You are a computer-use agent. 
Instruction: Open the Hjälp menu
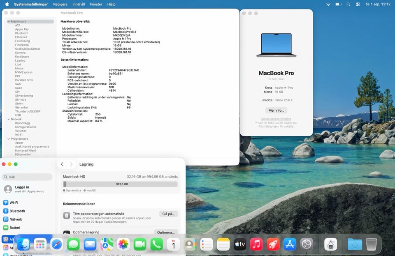111,4
